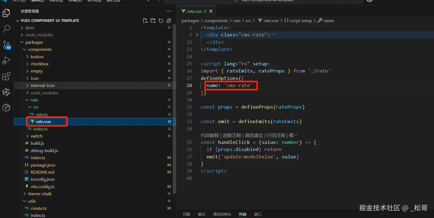Switch to the 调试控制台 panel tab

point(222,214)
